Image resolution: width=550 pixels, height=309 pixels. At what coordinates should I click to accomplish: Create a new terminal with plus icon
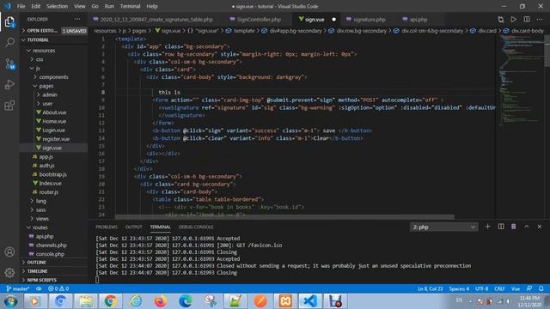487,227
